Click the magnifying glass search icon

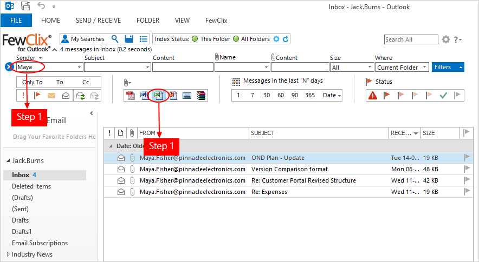pyautogui.click(x=115, y=39)
